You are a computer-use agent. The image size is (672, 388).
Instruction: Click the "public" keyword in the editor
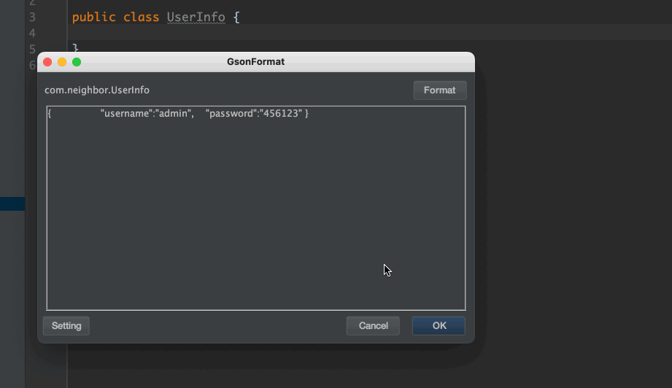(94, 17)
